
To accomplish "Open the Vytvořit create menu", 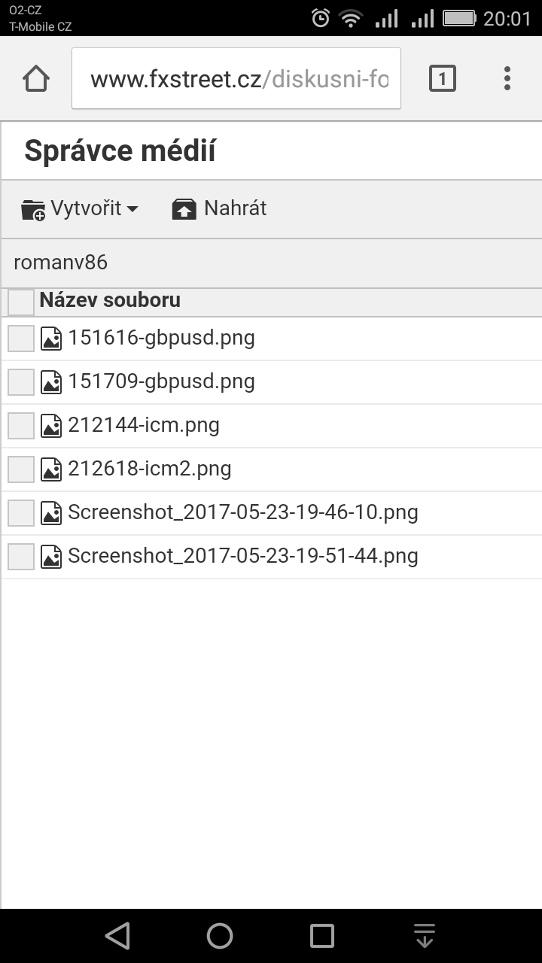I will tap(80, 209).
